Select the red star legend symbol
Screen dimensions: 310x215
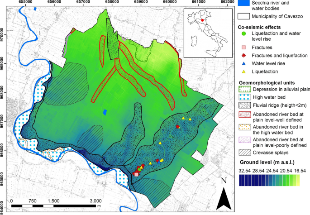(244, 55)
